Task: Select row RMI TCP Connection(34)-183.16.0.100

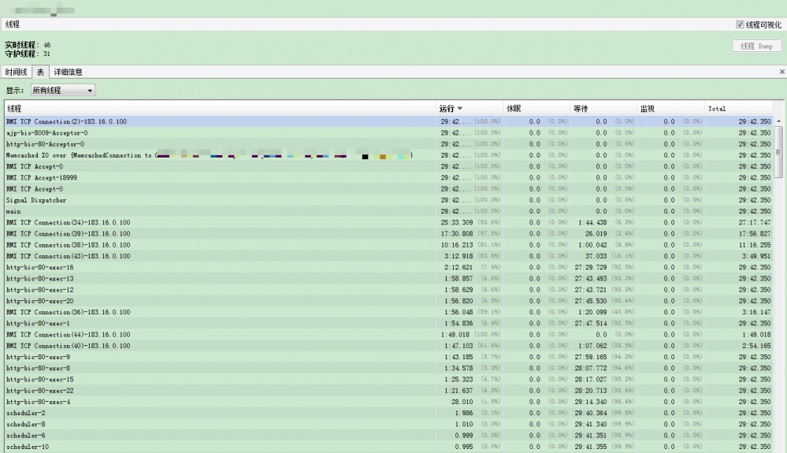Action: click(389, 222)
